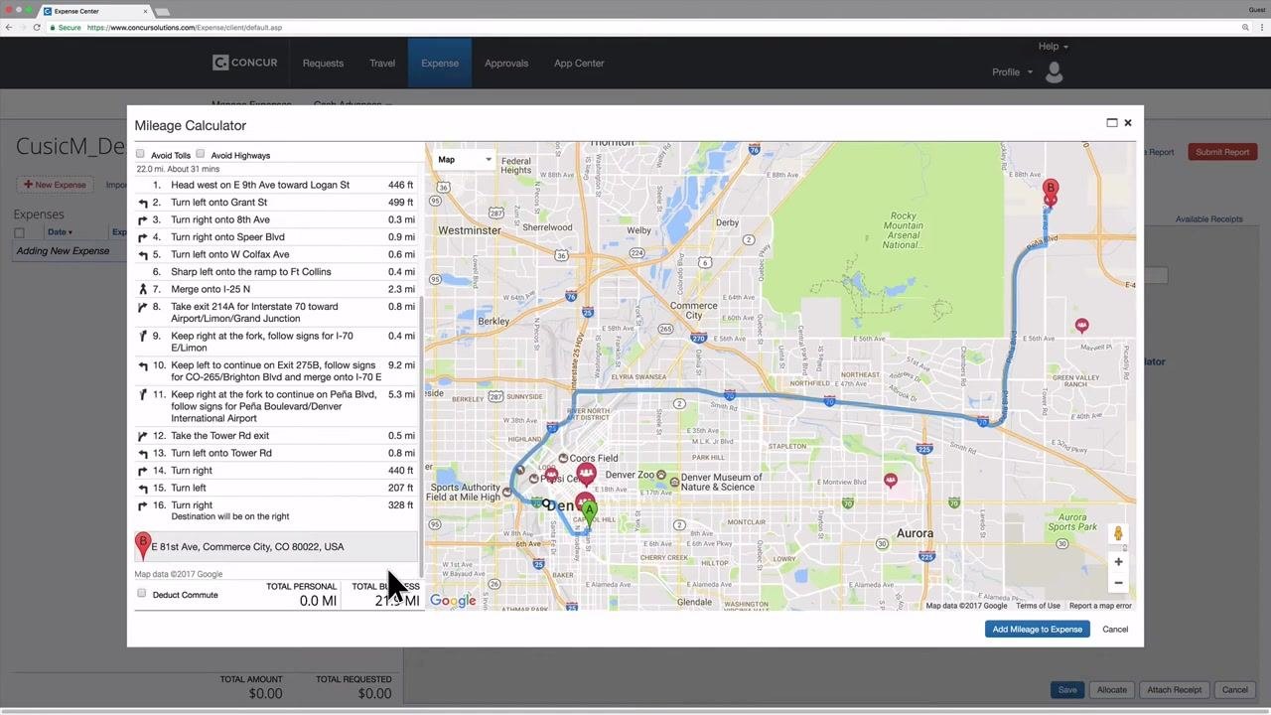
Task: Click Add Mileage to Expense
Action: pos(1037,630)
